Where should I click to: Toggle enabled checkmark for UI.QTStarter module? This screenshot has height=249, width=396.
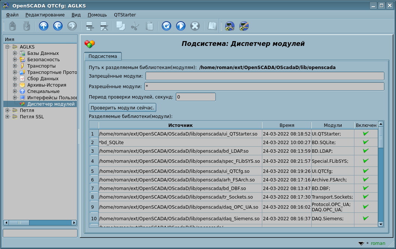[366, 134]
